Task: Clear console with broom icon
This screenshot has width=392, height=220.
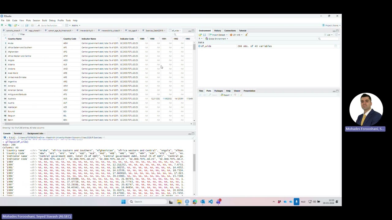Action: click(x=193, y=138)
